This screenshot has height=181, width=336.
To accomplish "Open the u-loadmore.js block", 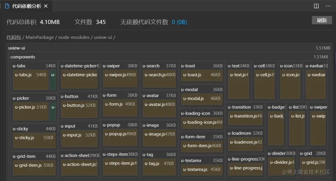I will (x=245, y=145).
